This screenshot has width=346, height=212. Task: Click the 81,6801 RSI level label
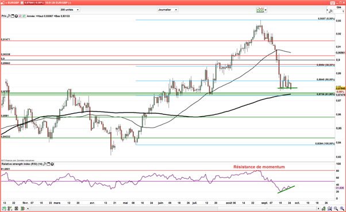tap(6, 169)
